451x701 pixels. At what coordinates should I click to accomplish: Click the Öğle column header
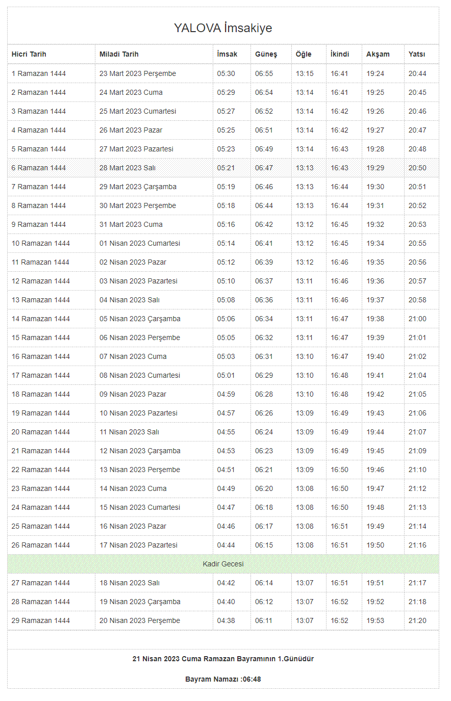coord(304,54)
